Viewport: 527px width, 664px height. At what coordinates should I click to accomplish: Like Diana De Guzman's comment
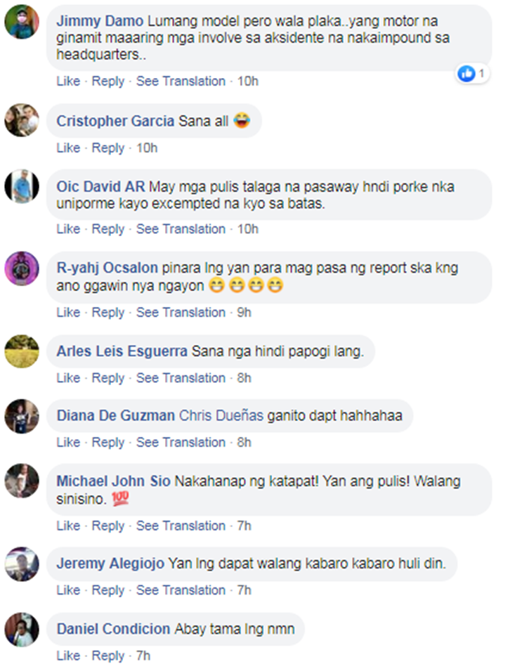point(68,442)
